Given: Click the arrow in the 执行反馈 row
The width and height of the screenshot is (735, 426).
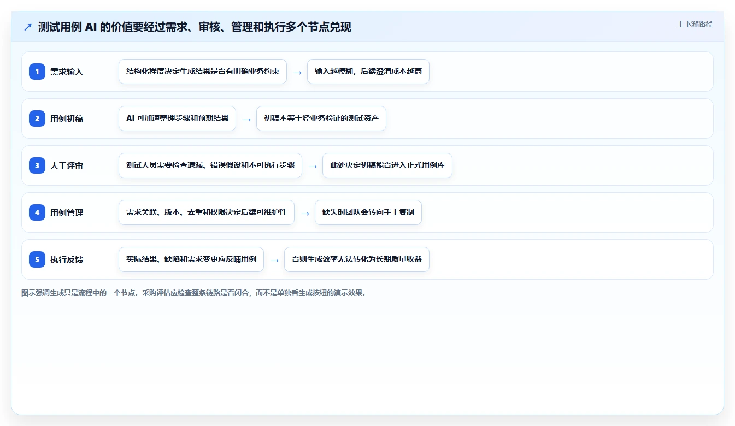Looking at the screenshot, I should pyautogui.click(x=274, y=260).
